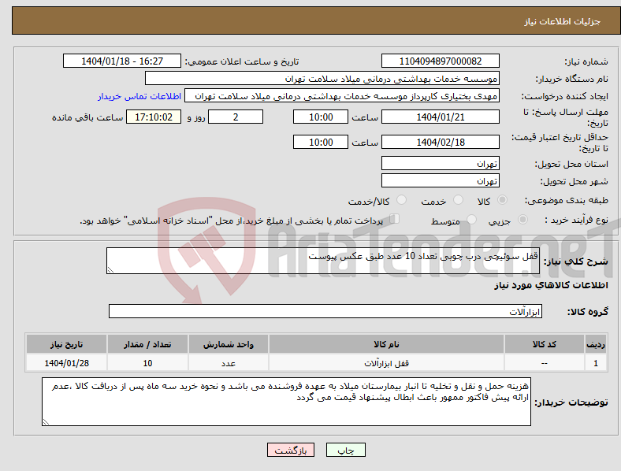Click the quantity cell 10
The image size is (621, 471).
coord(147,363)
